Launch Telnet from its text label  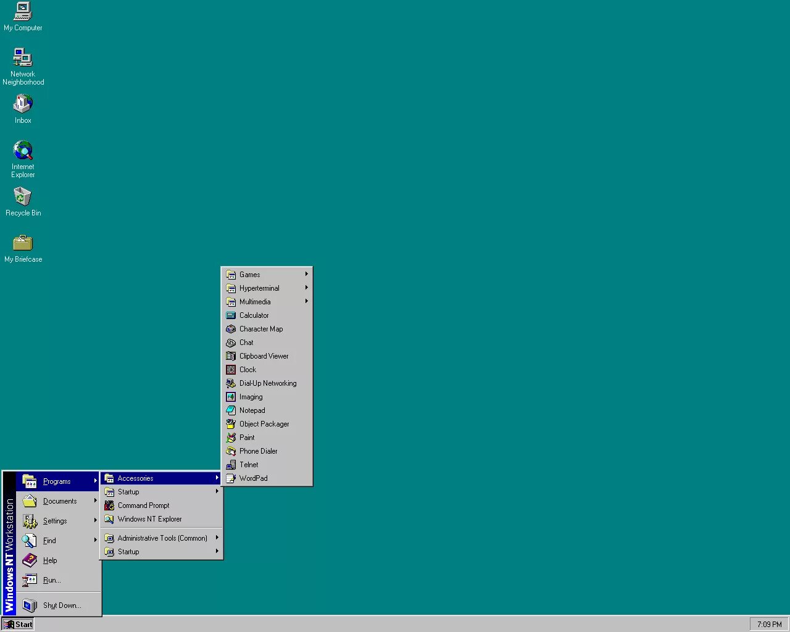[249, 465]
